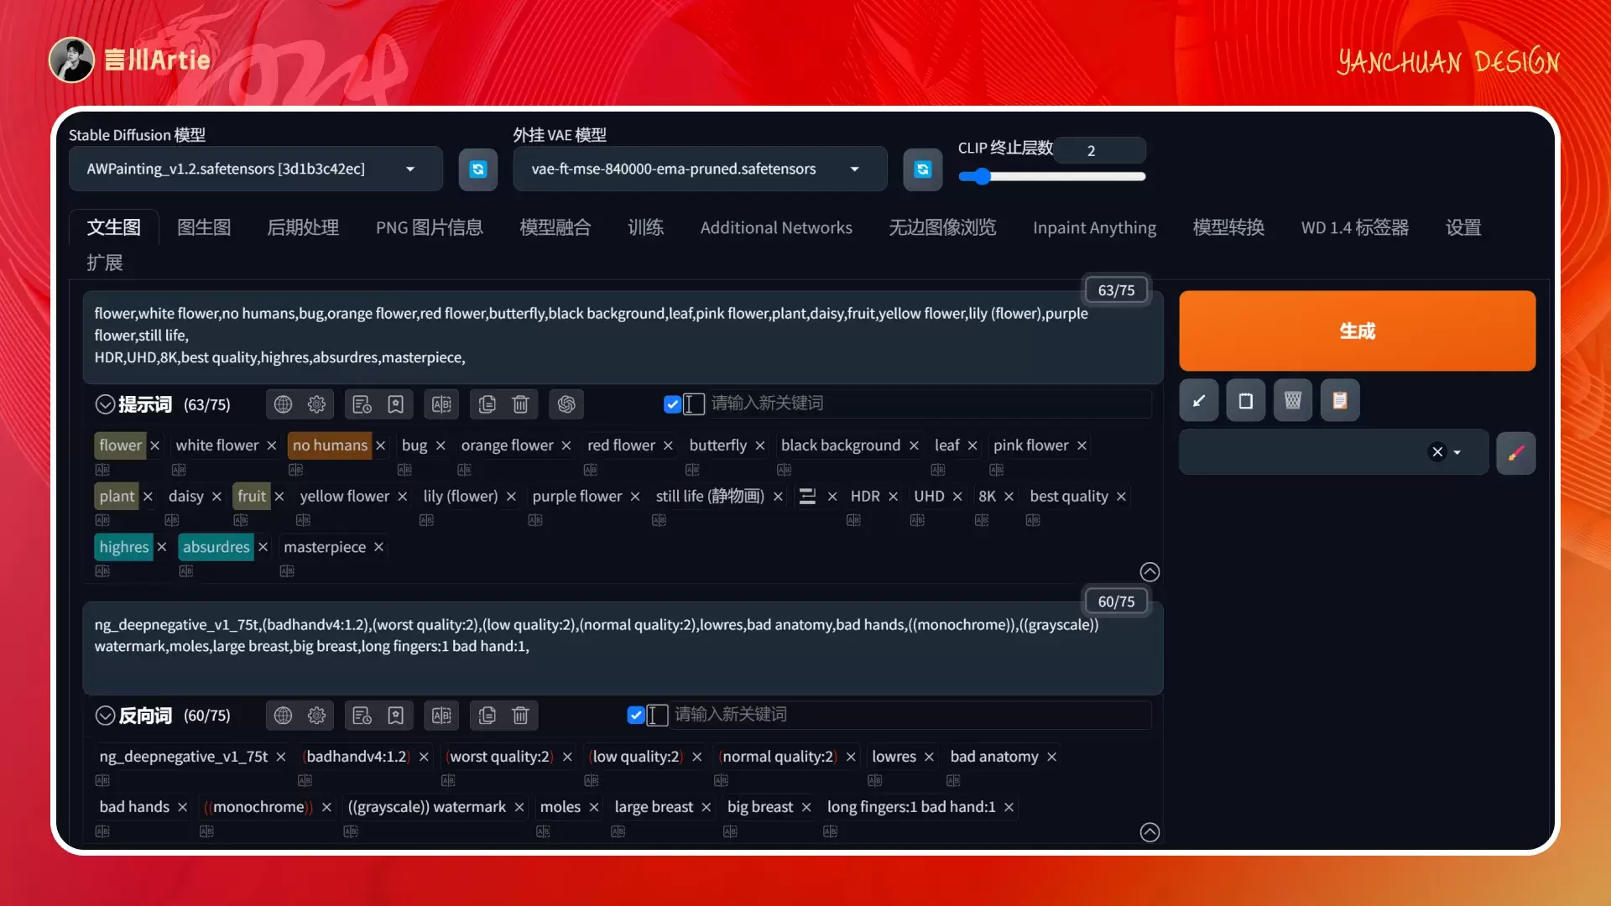Open the 模型融合 tab
Viewport: 1611px width, 906px height.
pos(555,227)
